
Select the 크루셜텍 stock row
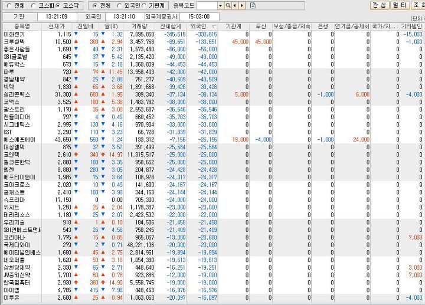tap(212, 42)
